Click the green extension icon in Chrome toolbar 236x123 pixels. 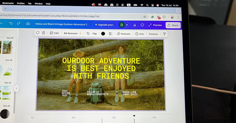[152, 17]
